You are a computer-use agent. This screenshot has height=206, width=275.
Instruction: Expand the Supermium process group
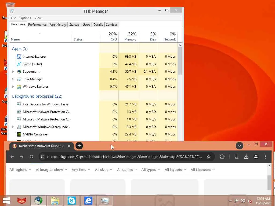point(13,72)
